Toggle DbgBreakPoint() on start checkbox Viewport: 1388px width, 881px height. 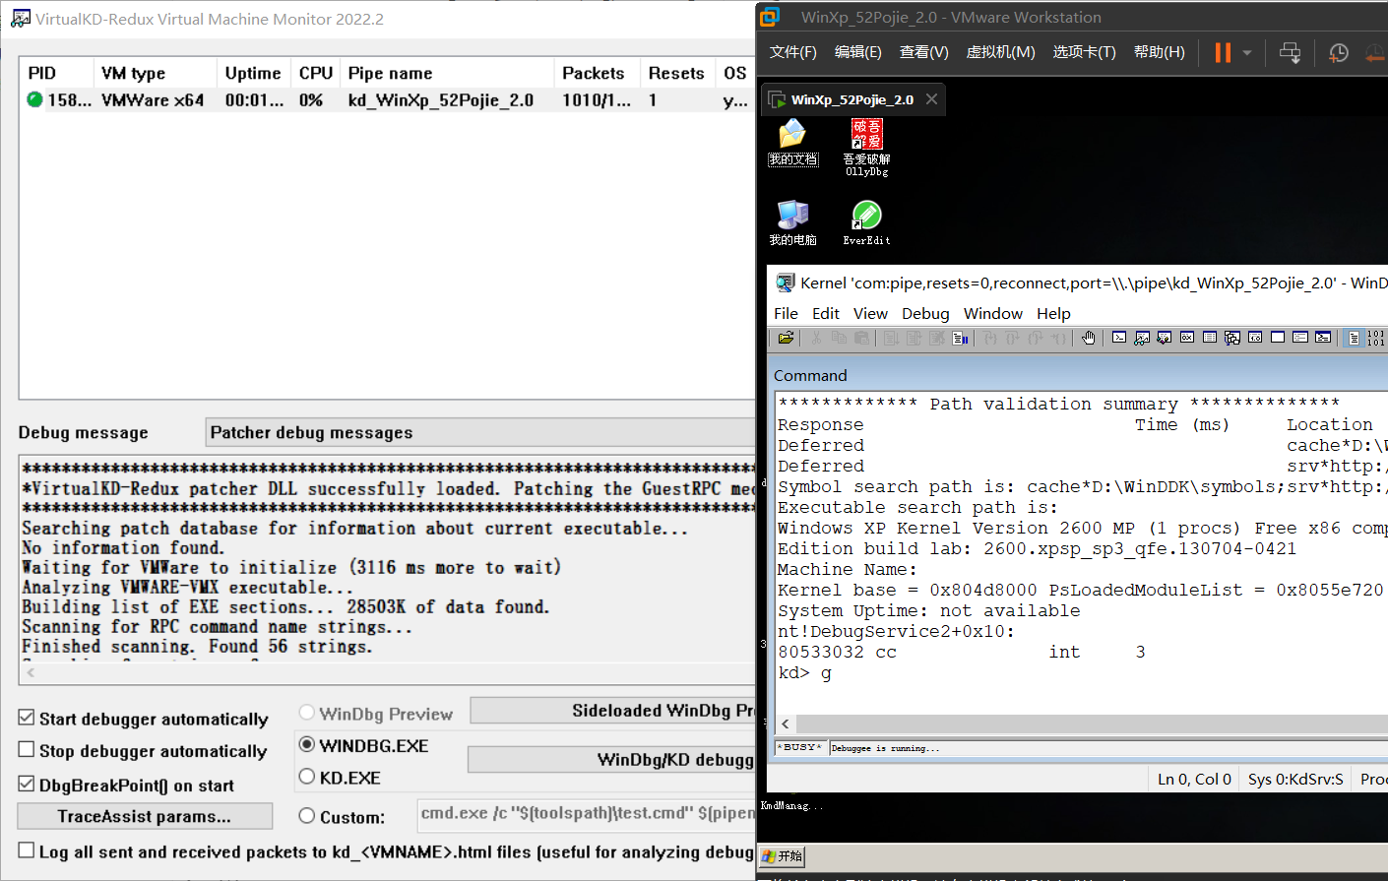point(27,785)
